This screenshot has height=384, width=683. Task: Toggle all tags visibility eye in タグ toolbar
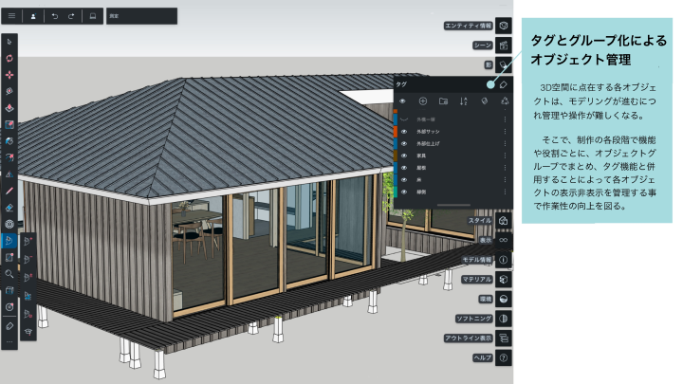402,101
